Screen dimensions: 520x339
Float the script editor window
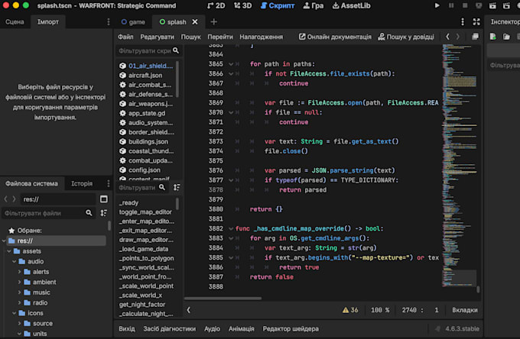point(475,37)
